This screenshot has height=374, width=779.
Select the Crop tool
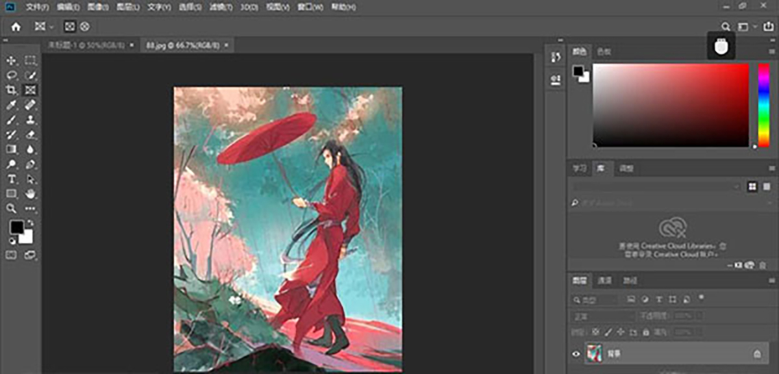pos(11,90)
